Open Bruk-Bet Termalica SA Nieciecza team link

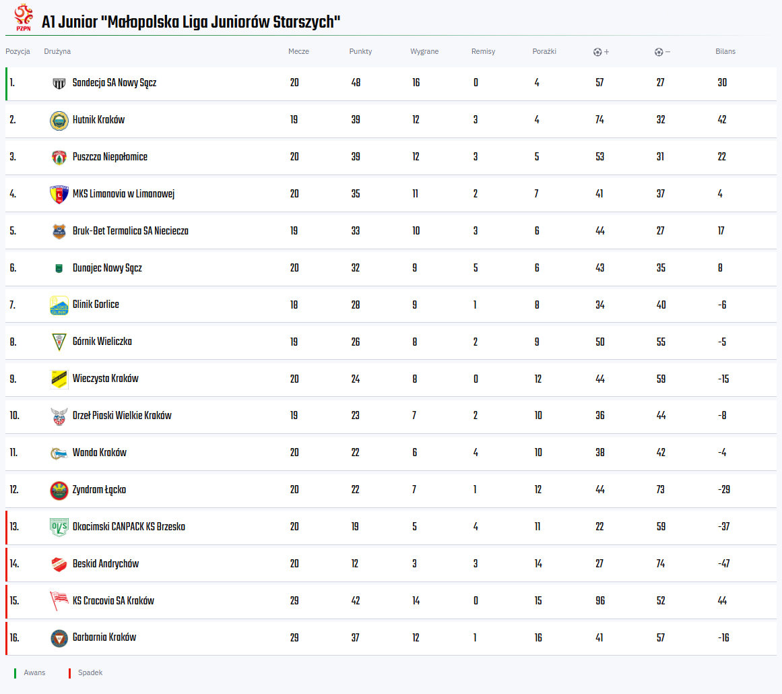[x=130, y=231]
